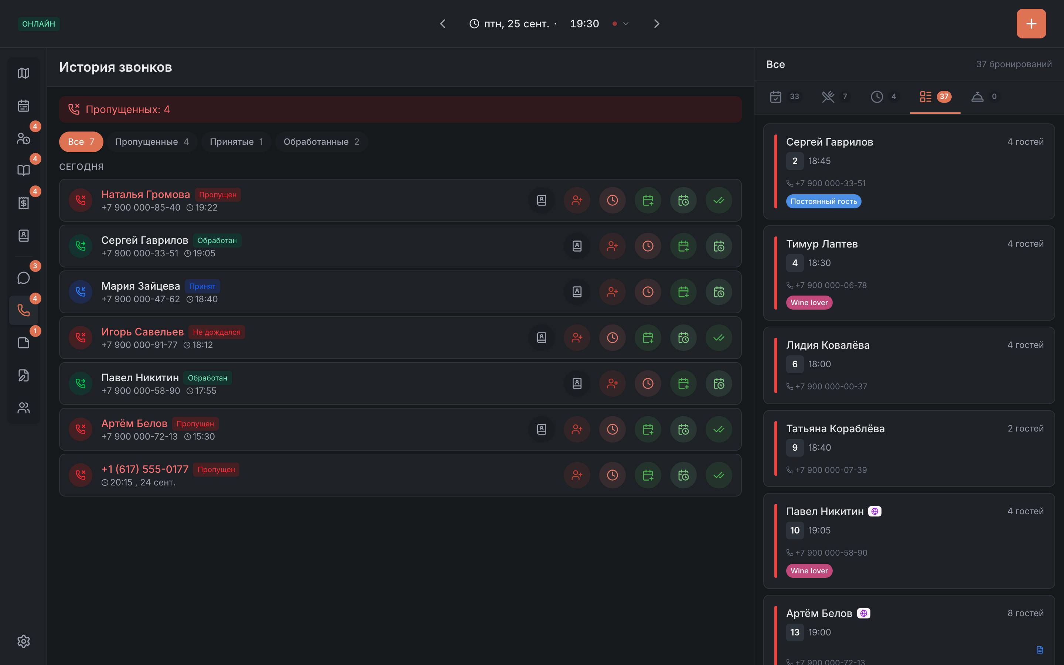Switch to waiting clock tab 4
This screenshot has height=665, width=1064.
(x=884, y=97)
